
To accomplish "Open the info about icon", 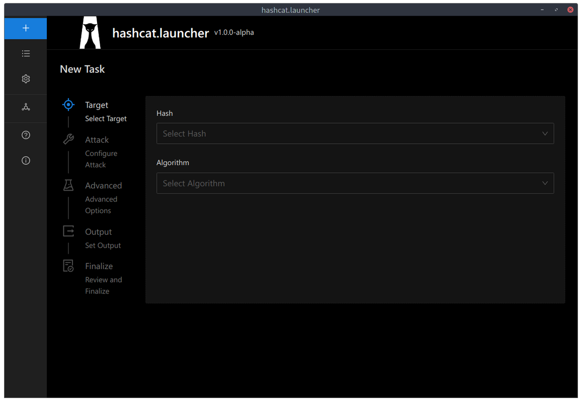I will (26, 160).
